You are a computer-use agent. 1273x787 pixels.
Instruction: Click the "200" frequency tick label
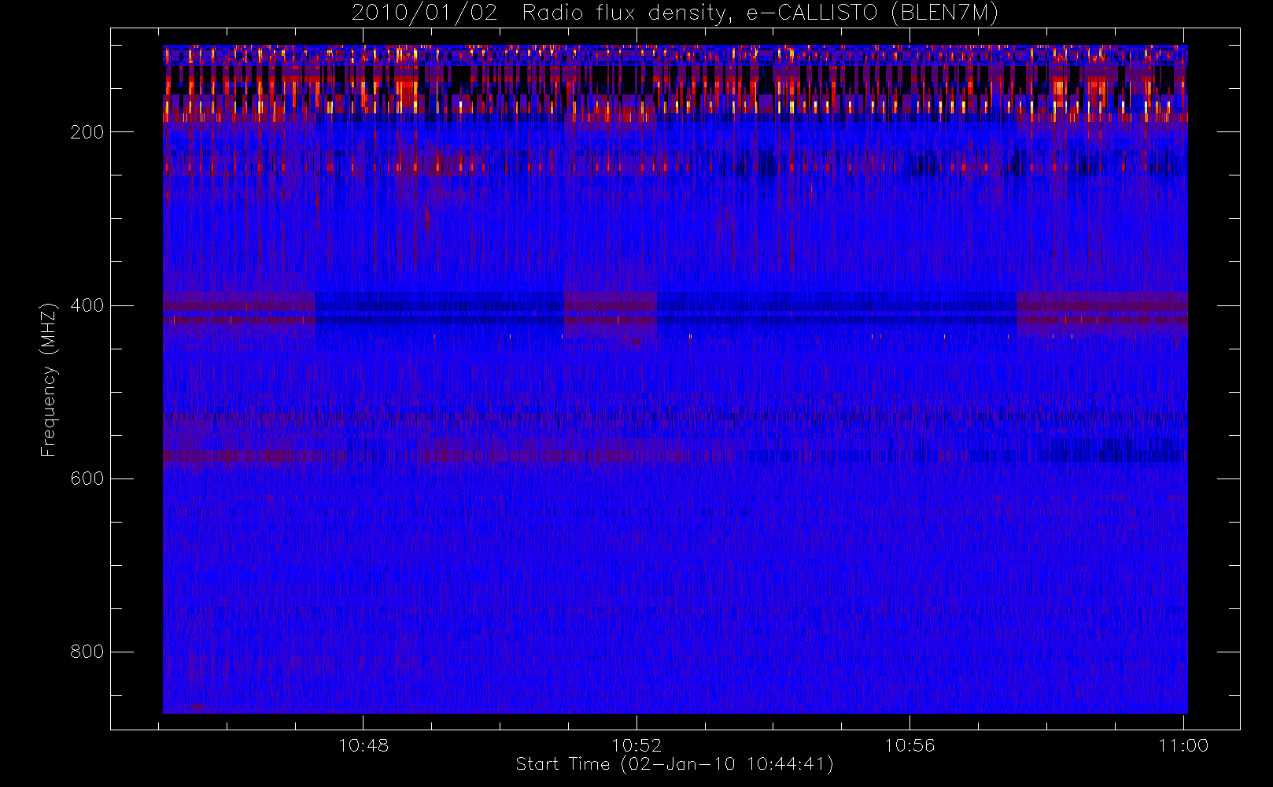click(x=87, y=132)
